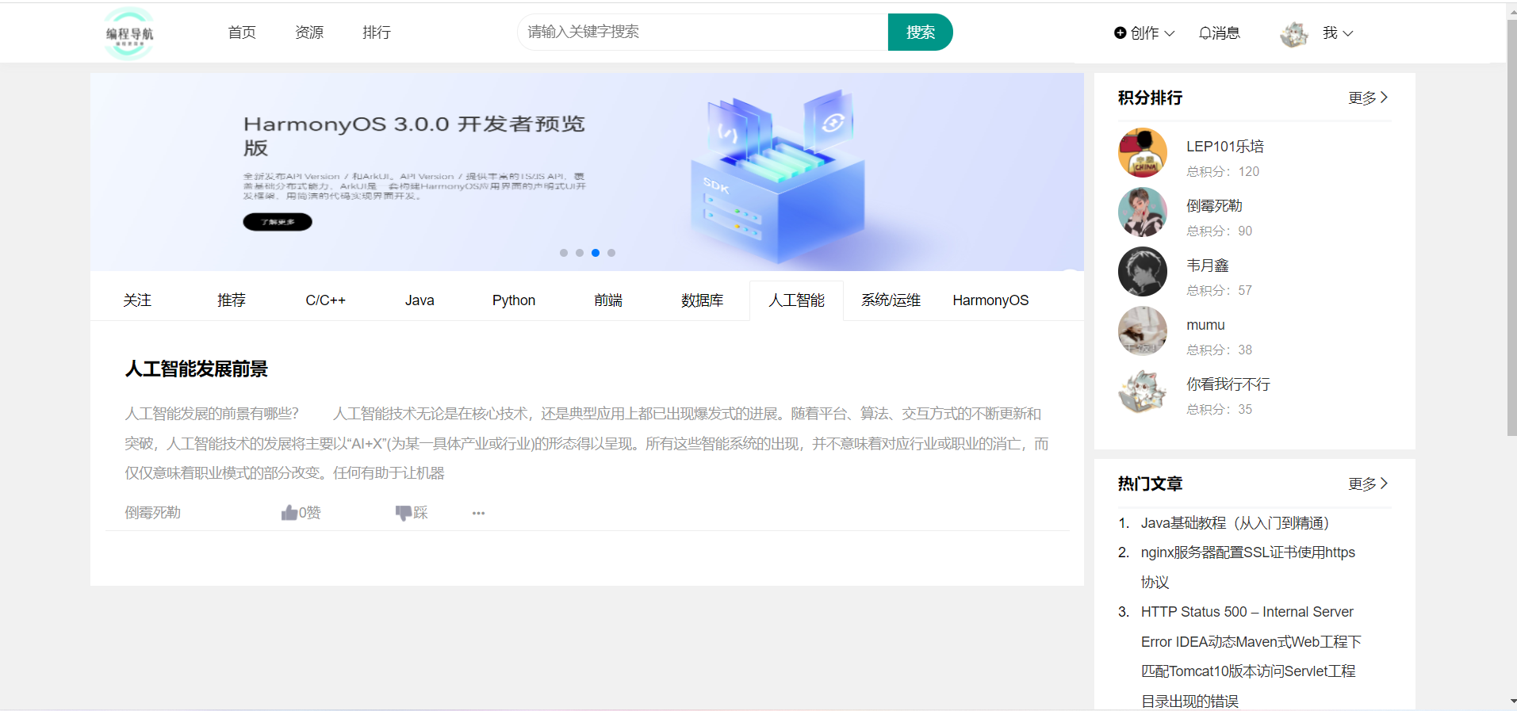
Task: Click the plus icon next to 创作
Action: point(1120,32)
